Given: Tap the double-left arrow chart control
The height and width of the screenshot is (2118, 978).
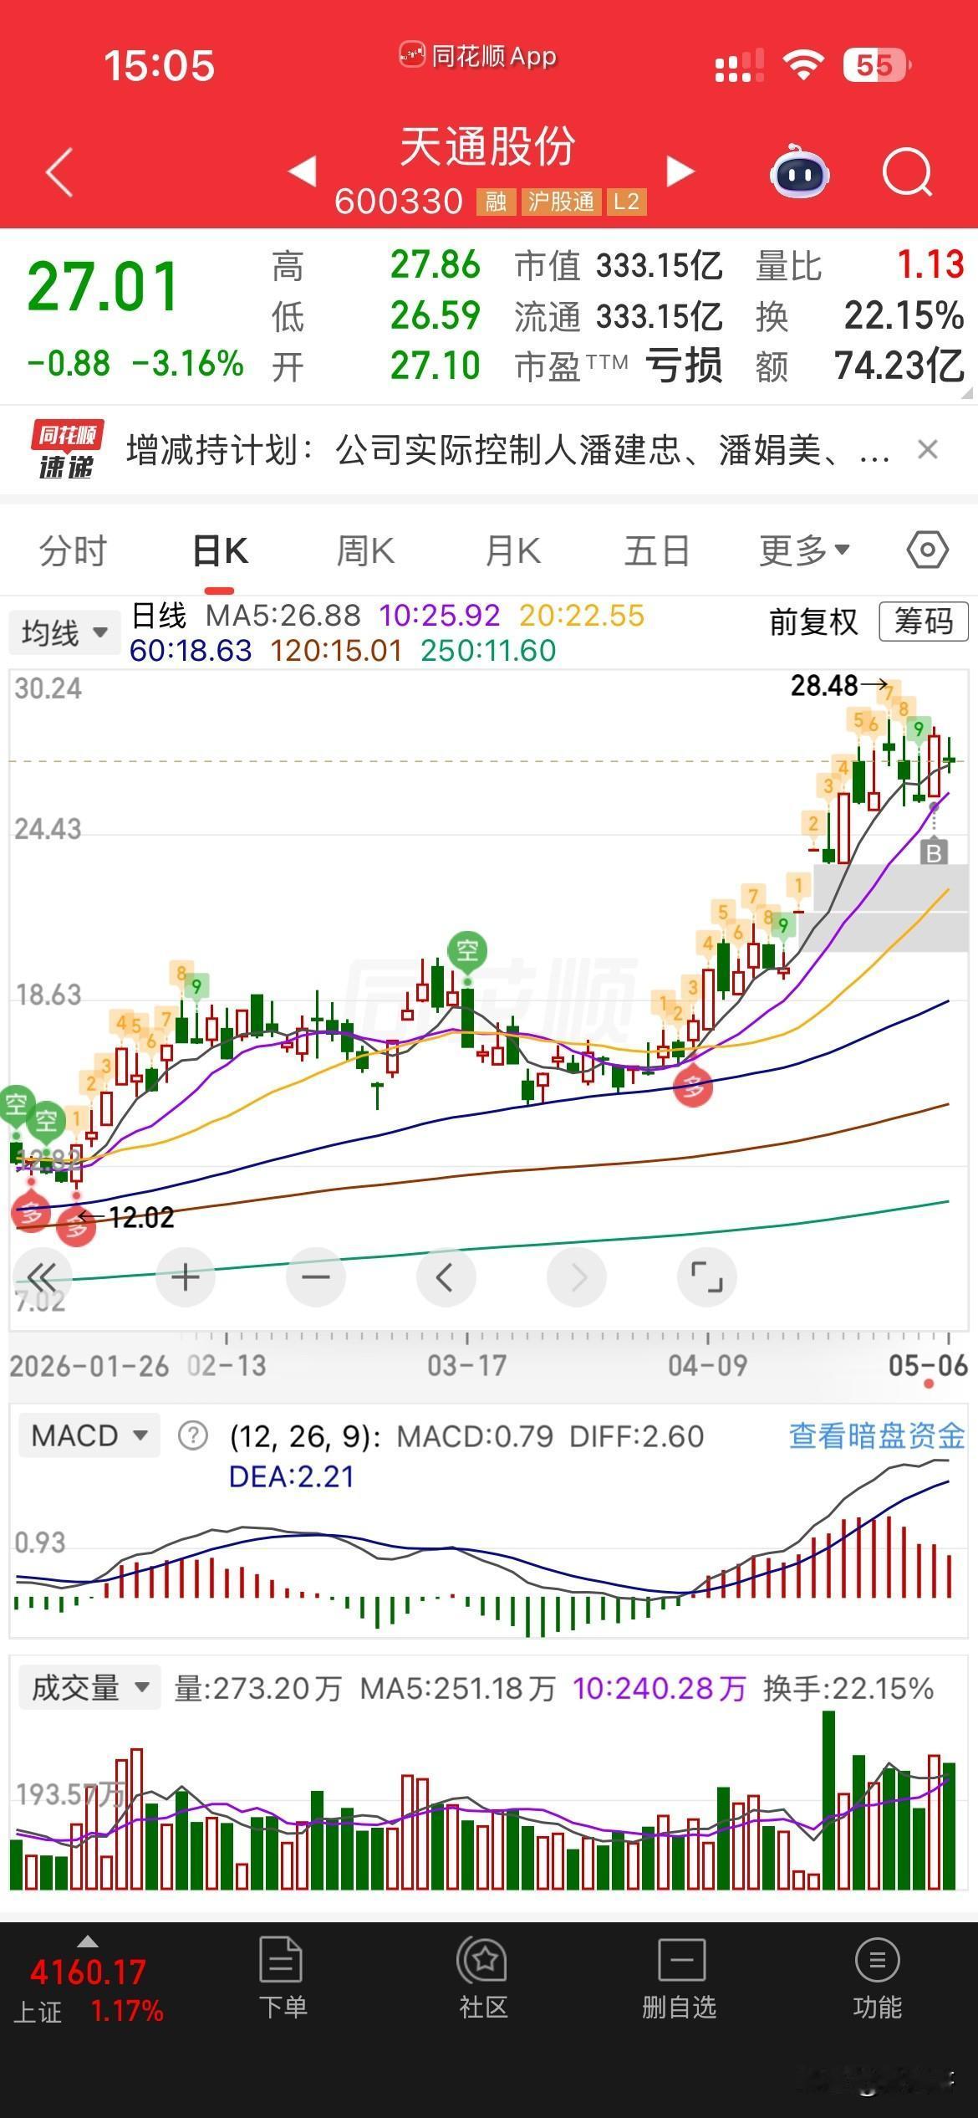Looking at the screenshot, I should tap(42, 1277).
